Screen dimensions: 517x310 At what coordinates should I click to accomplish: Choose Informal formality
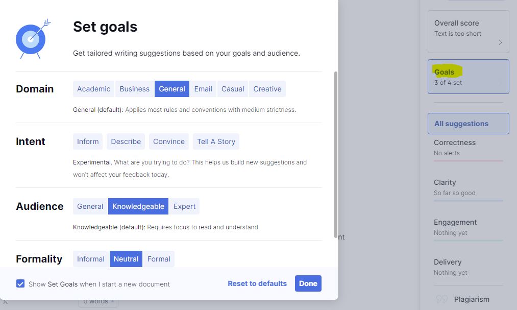(91, 259)
